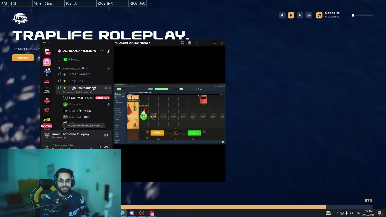Open Discord from the taskbar
This screenshot has width=386, height=217.
click(x=132, y=213)
